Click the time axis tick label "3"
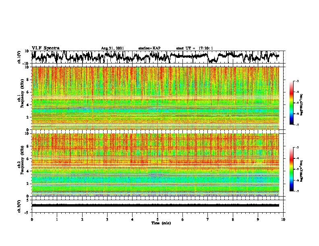 (107, 219)
